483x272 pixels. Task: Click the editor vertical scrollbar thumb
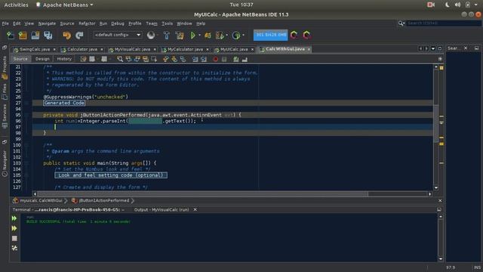[x=436, y=123]
